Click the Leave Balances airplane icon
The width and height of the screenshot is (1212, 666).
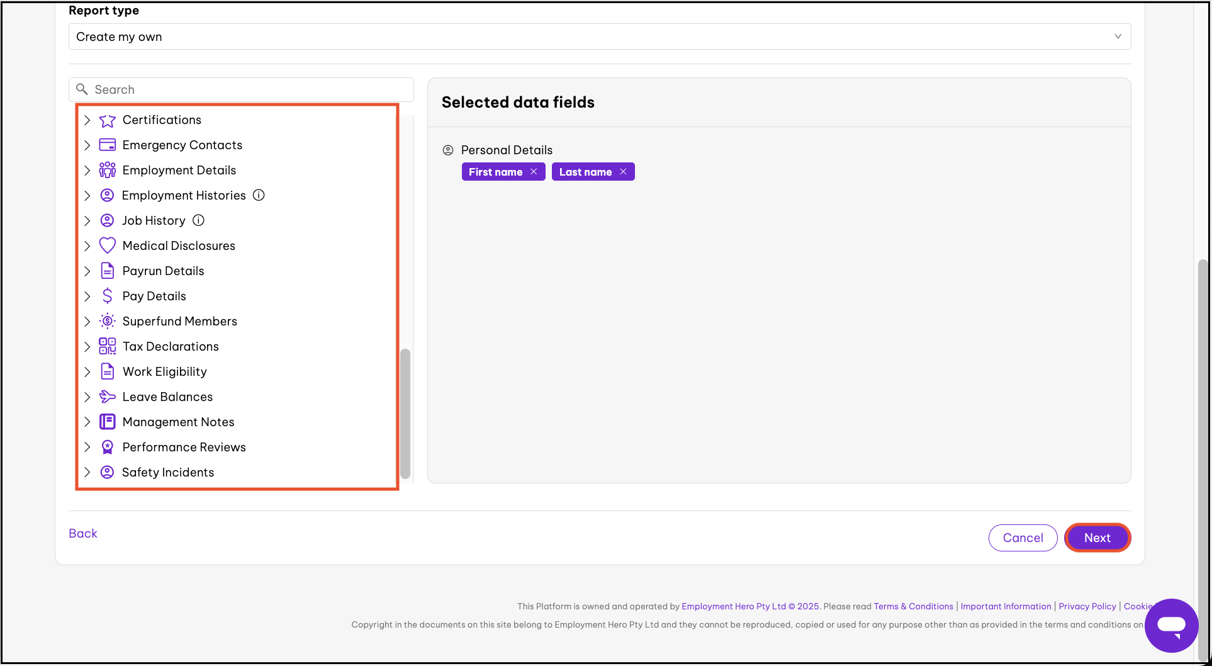(x=107, y=397)
